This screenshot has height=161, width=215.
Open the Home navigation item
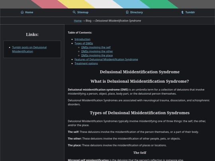[x=27, y=12]
